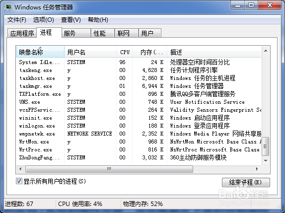285x213 pixels.
Task: Click the 进程数: 67 status entry
Action: [x=19, y=204]
